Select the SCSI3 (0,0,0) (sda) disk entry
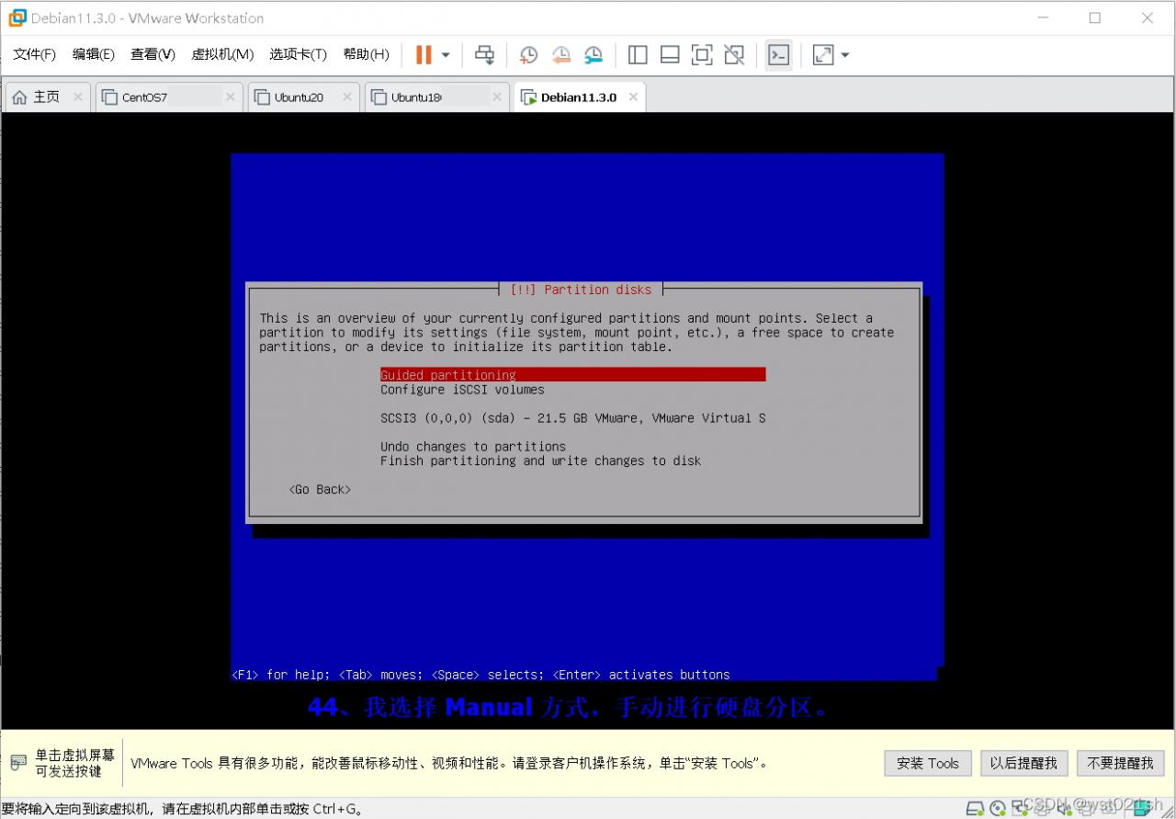Screen dimensions: 1176x819 click(572, 418)
